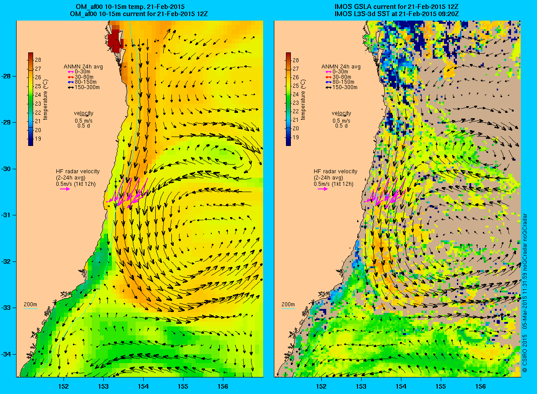537x394 pixels.
Task: Click the '200m' depth label on right map
Action: point(288,304)
